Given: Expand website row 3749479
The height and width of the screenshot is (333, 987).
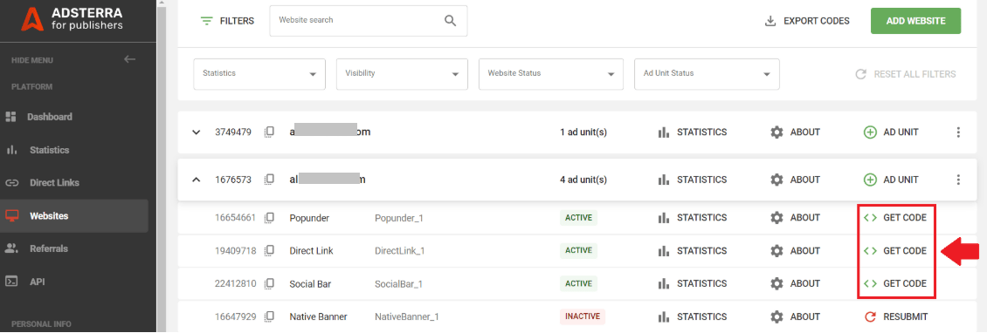Looking at the screenshot, I should (196, 132).
